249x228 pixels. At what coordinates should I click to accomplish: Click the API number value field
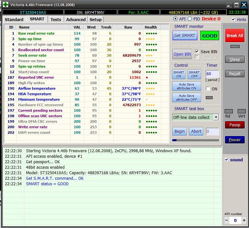click(x=235, y=220)
